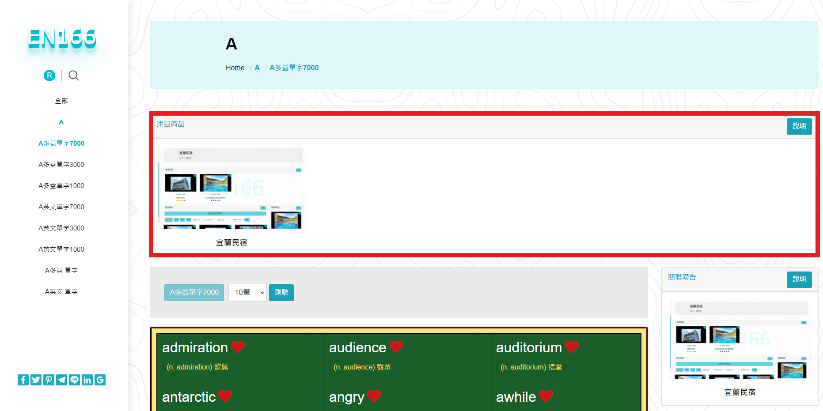Click 宜蘭民宿 caption under featured product
Screen dimensions: 823x411
(x=231, y=243)
